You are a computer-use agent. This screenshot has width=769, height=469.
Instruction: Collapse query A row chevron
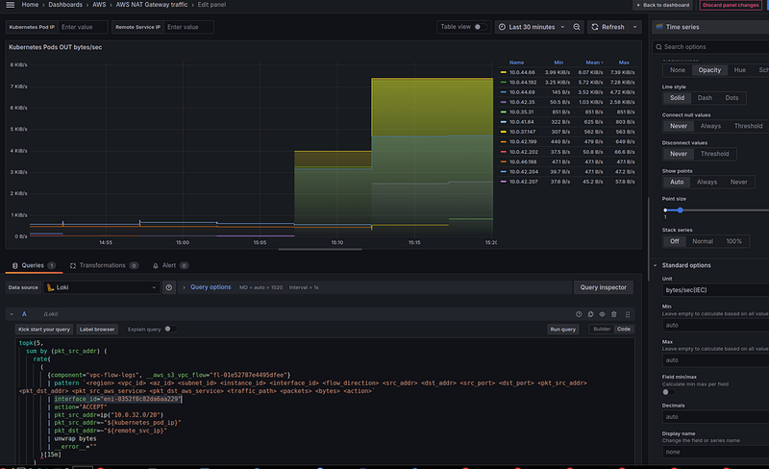pyautogui.click(x=12, y=314)
